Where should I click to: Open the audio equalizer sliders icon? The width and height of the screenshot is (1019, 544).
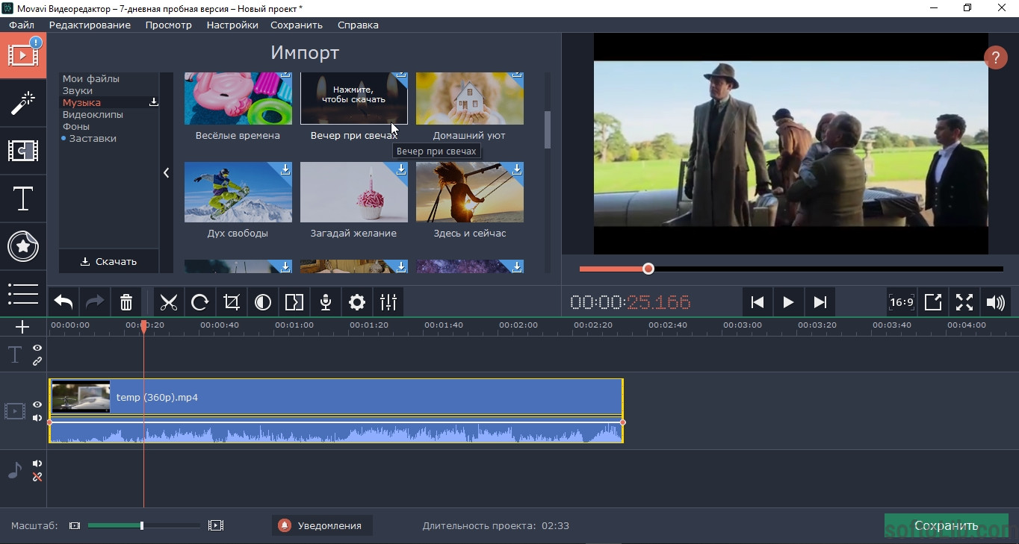[388, 302]
